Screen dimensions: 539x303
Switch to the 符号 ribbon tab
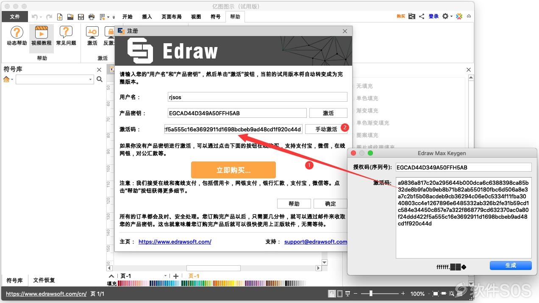pos(216,17)
